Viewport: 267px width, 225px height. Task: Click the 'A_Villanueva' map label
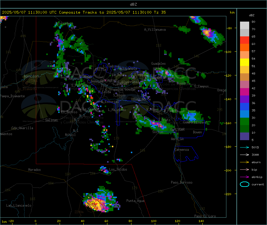(155, 30)
